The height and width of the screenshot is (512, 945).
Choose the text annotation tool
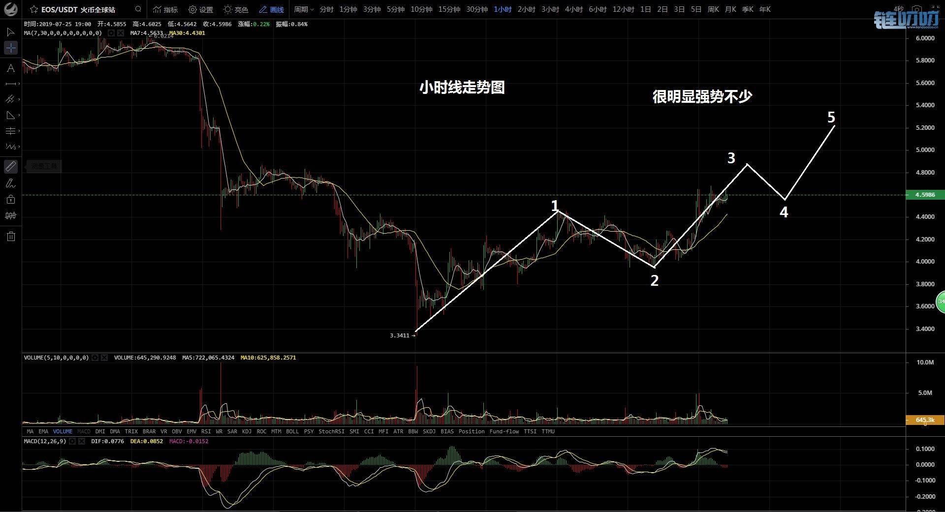tap(10, 68)
